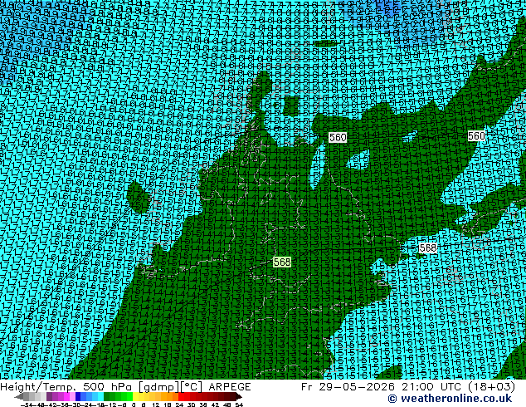The height and width of the screenshot is (407, 526).
Task: Click the isolated green blob in the western sea
Action: coord(139,197)
